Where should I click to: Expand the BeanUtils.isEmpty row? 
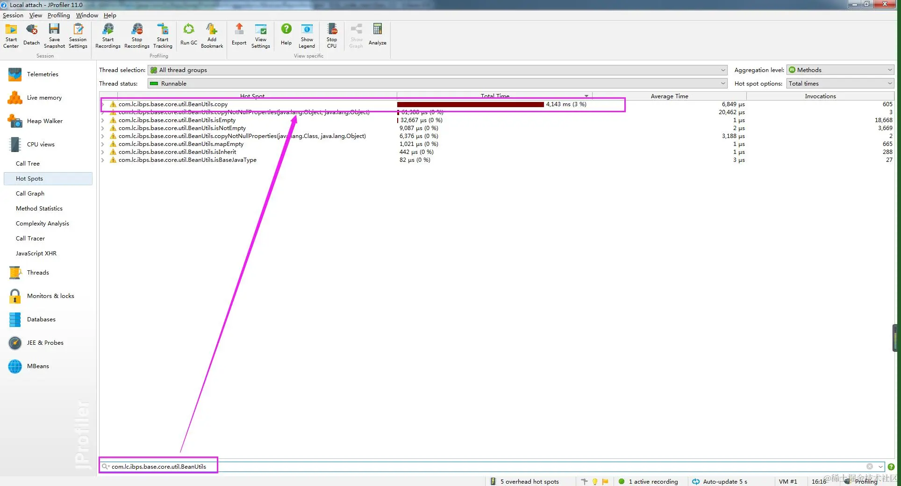pos(102,120)
